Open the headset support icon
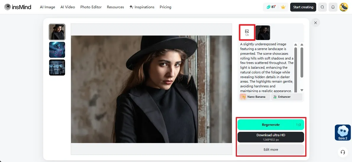This screenshot has width=352, height=162. 343,152
